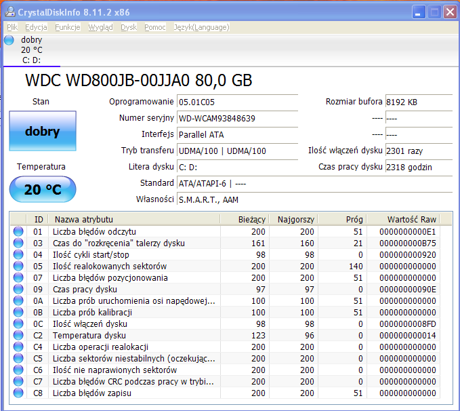Open the Plik menu
460x411 pixels.
coord(12,27)
